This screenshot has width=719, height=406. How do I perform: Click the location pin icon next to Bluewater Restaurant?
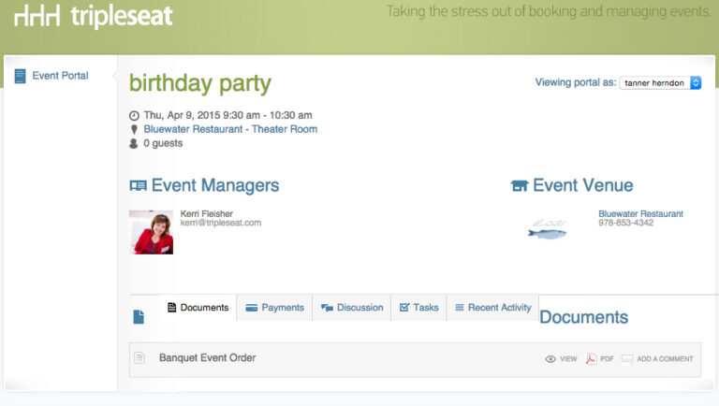click(134, 130)
